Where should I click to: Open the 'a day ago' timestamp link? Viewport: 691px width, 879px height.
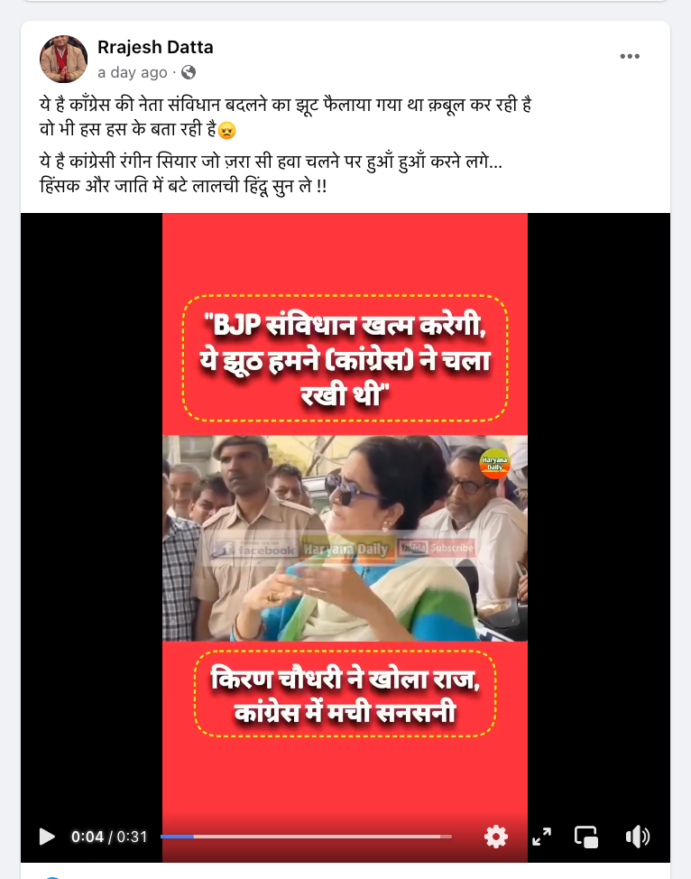pos(133,72)
